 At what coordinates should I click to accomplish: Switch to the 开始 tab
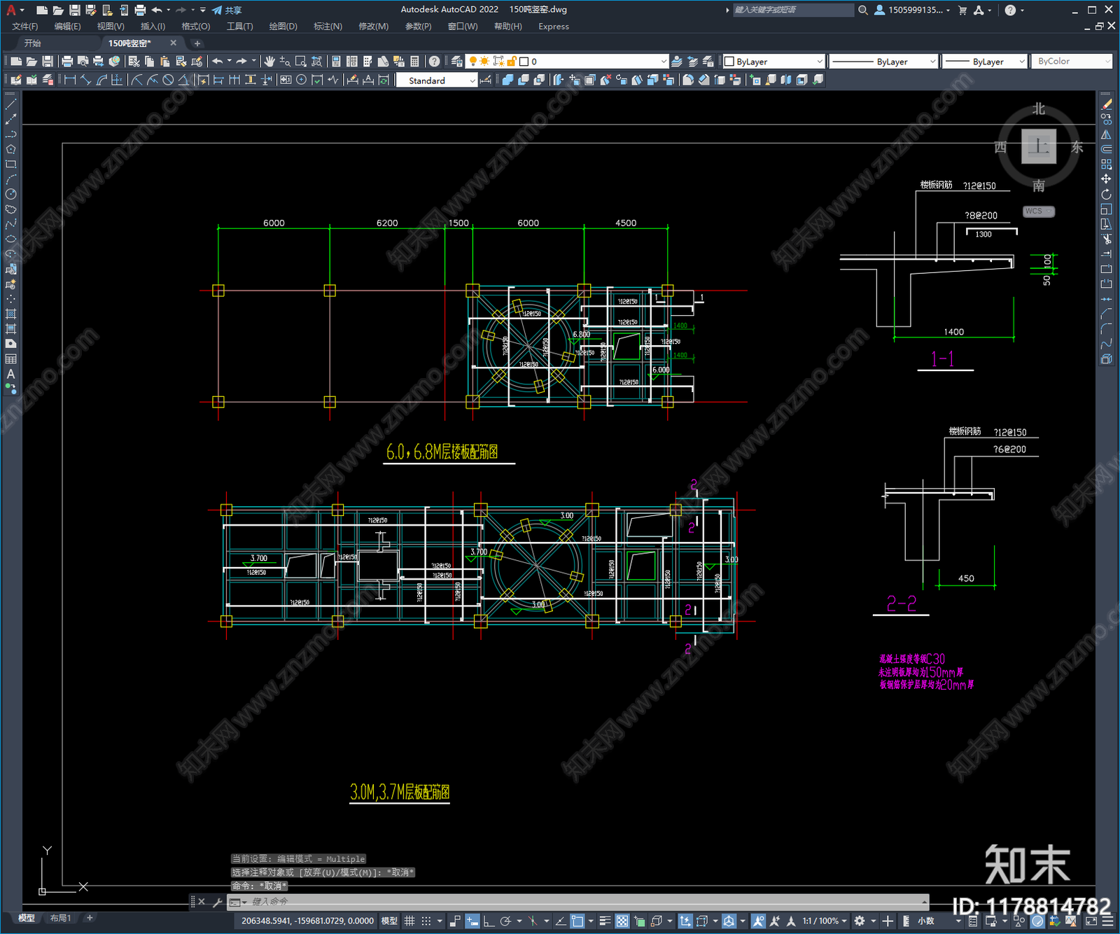[33, 43]
